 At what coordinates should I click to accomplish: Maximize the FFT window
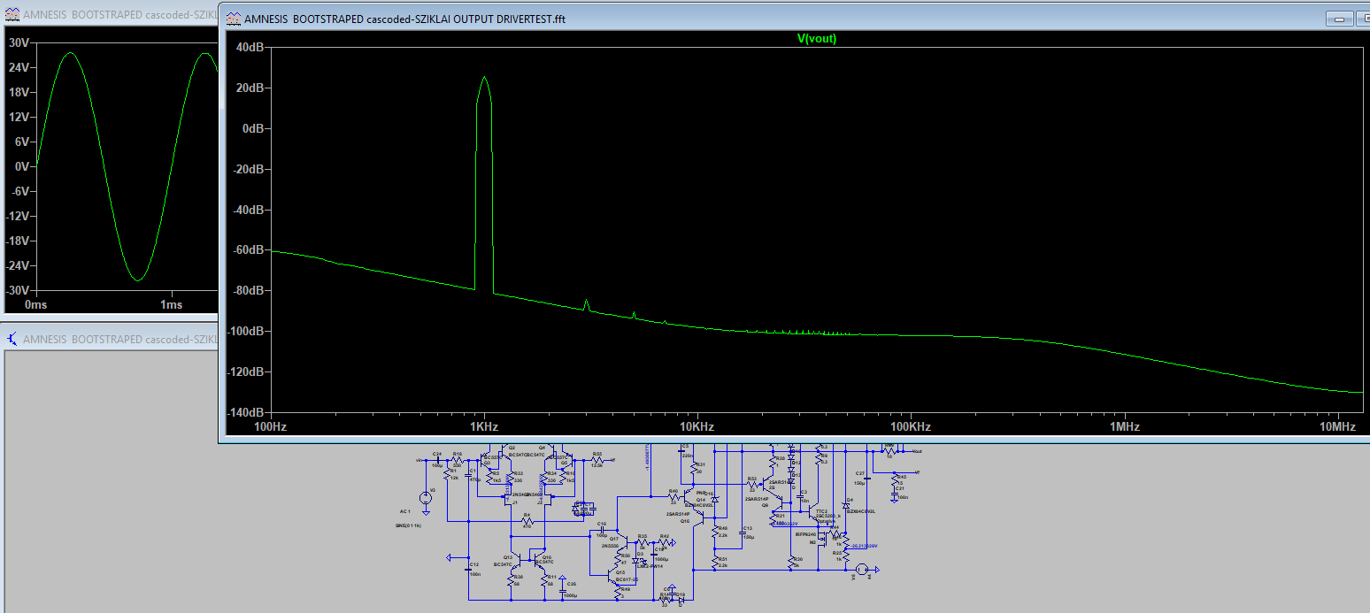1364,19
